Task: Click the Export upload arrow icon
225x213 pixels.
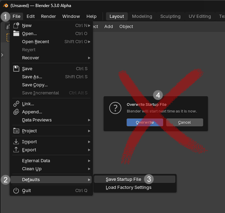Action: pos(16,150)
